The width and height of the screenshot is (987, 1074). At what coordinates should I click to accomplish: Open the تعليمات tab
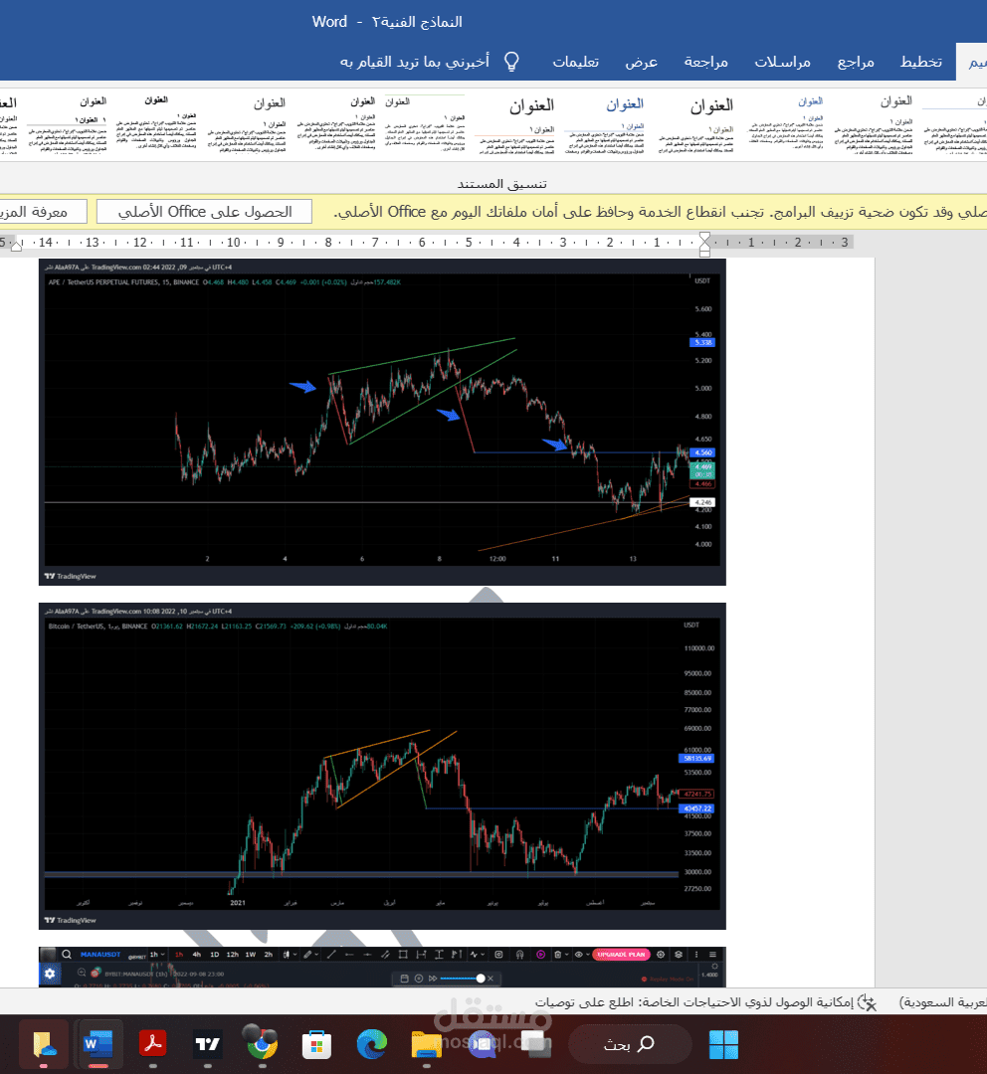[x=576, y=63]
